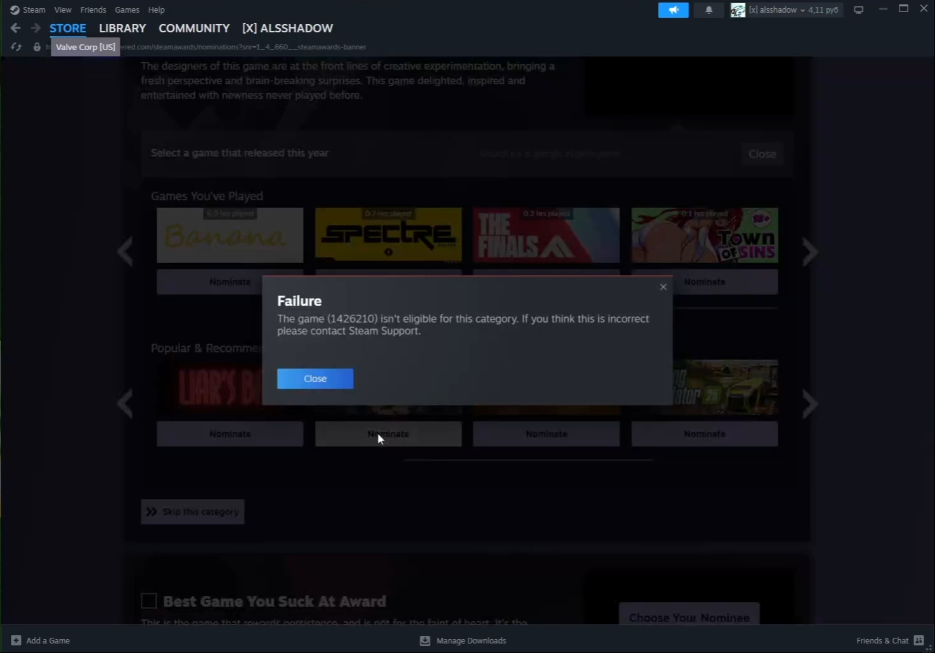Viewport: 935px width, 653px height.
Task: Select the Banana game thumbnail
Action: (230, 235)
